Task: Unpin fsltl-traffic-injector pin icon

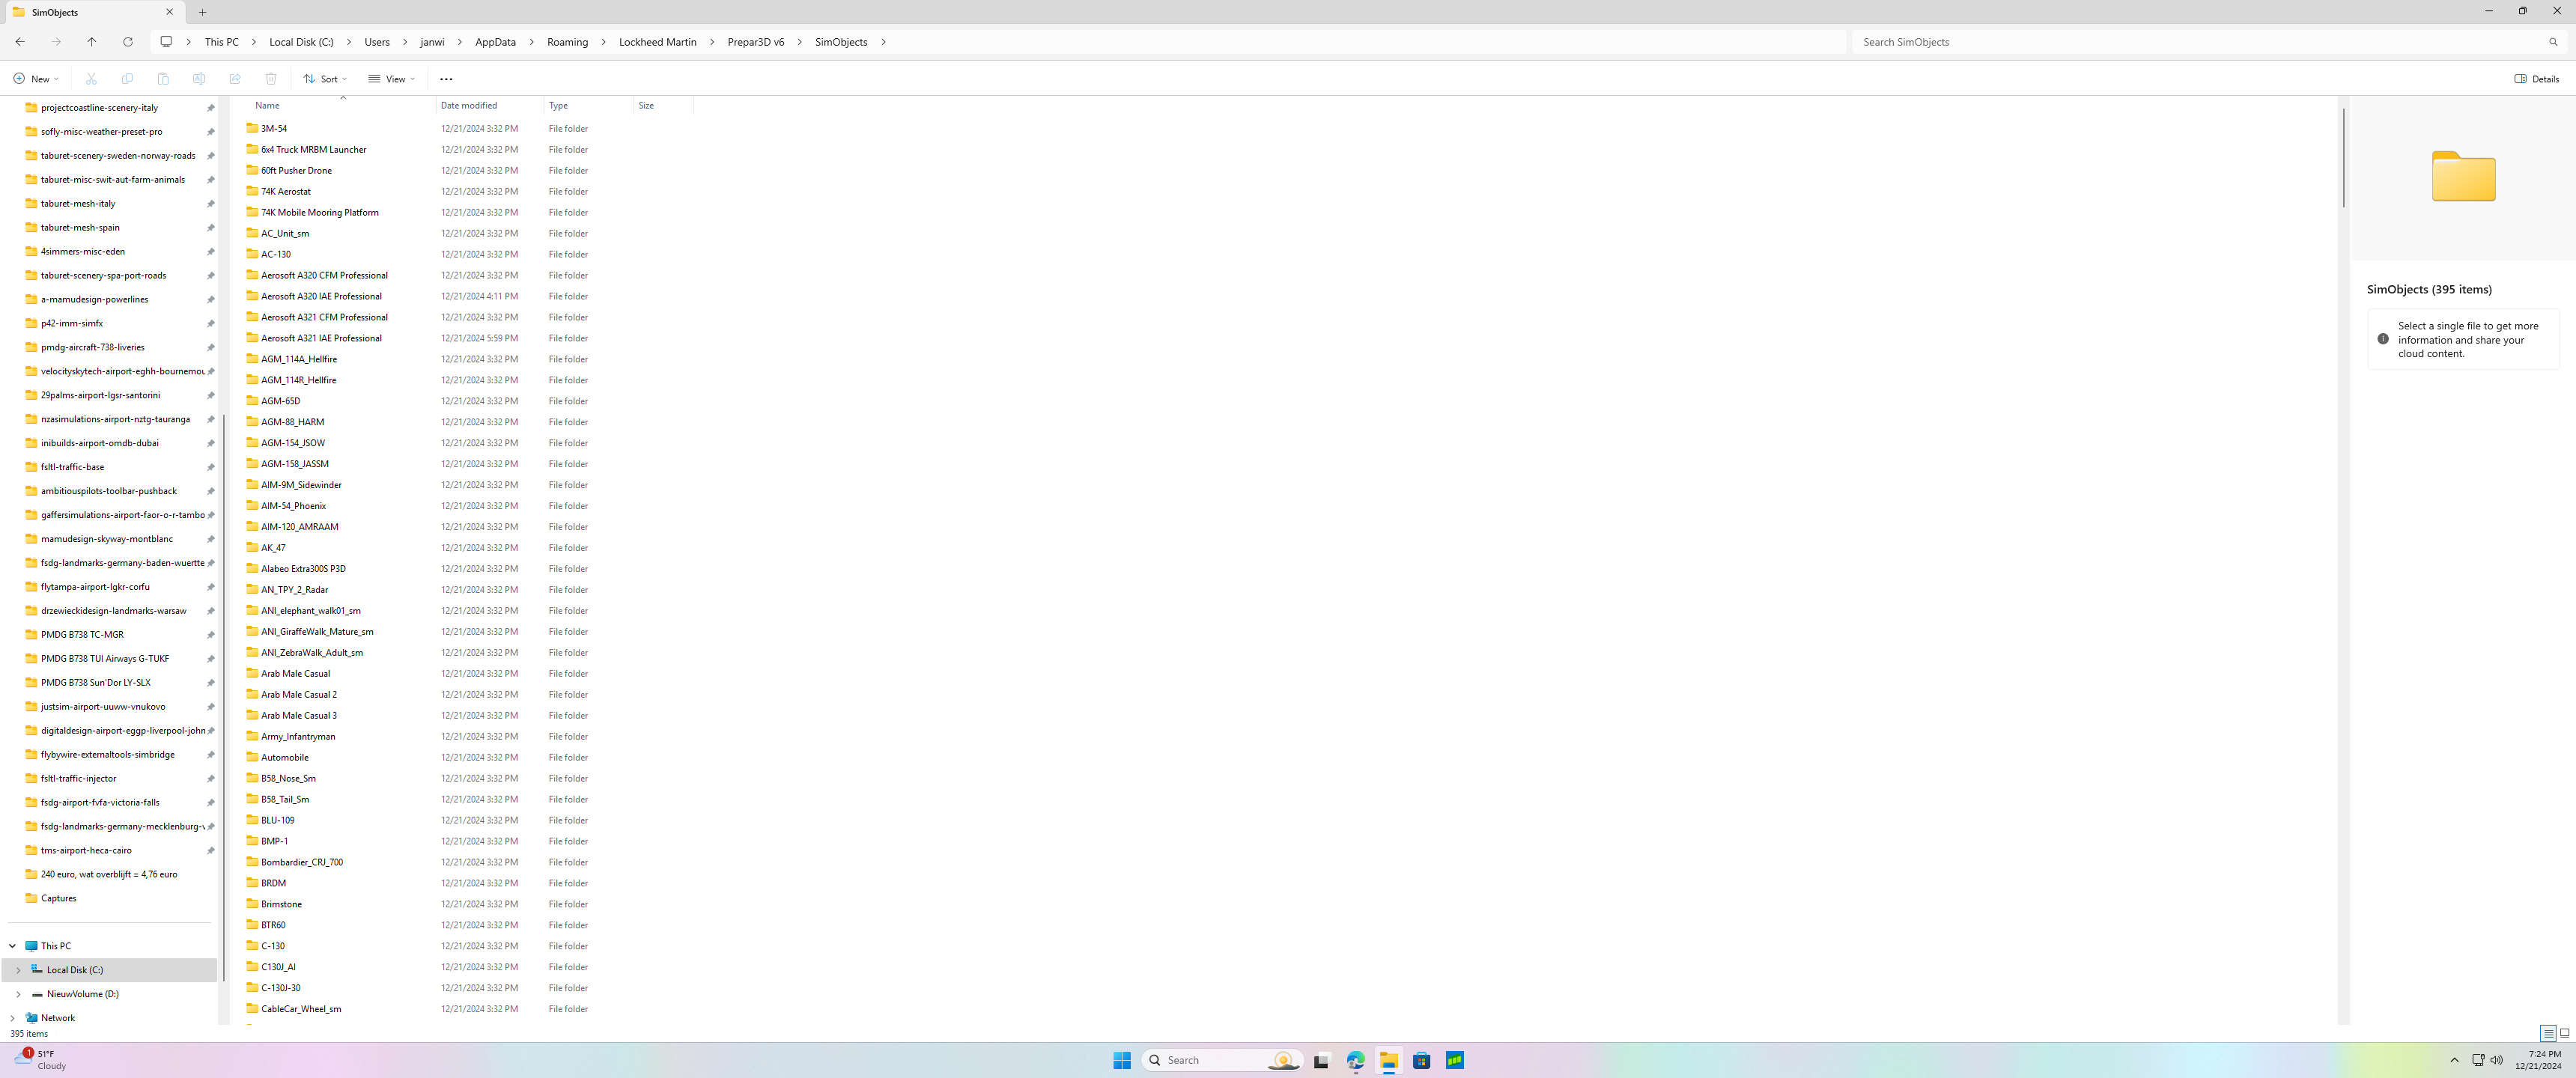Action: point(211,779)
